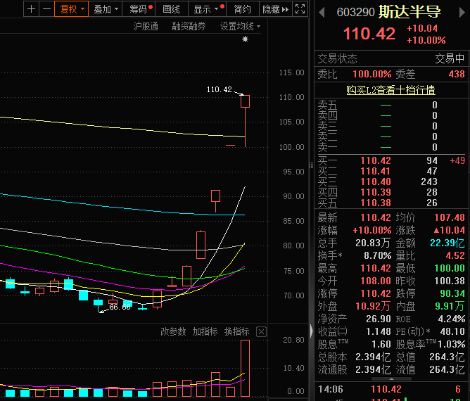Click the 金额 22.39亿 value

[x=447, y=243]
